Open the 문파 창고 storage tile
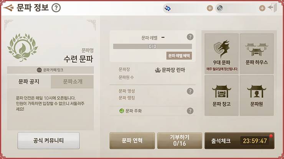Image resolution: width=284 pixels, height=159 pixels. click(x=221, y=96)
